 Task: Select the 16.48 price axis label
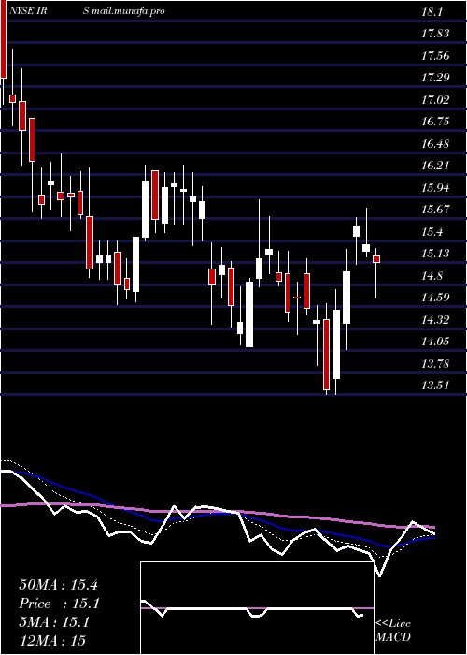click(435, 144)
